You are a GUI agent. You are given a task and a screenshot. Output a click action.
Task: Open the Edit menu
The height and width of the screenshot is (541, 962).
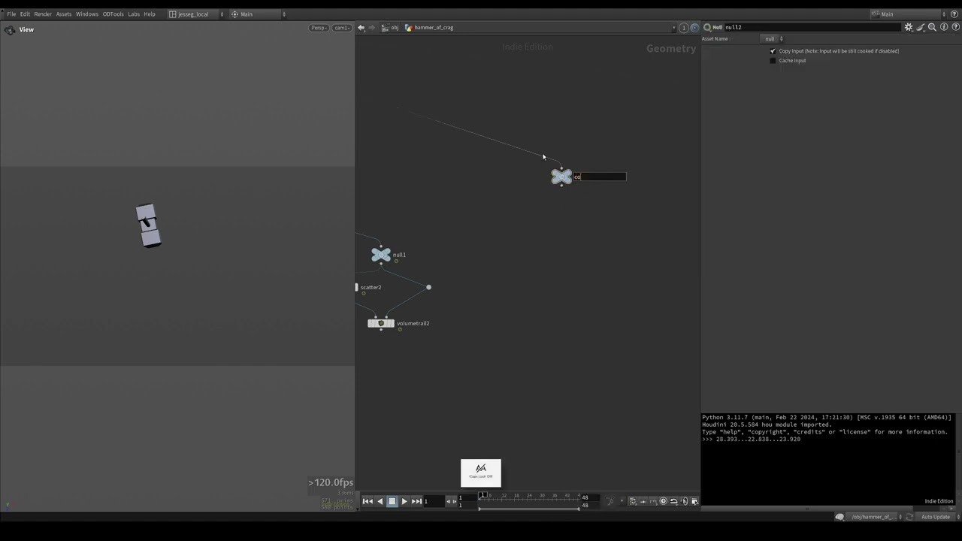coord(25,14)
